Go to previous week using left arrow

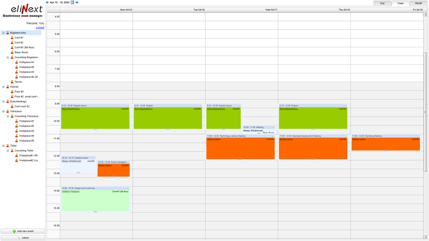(x=47, y=3)
